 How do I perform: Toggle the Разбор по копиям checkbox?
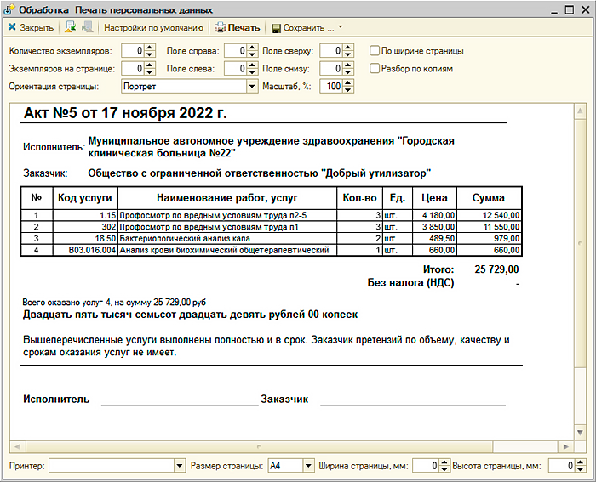point(375,69)
